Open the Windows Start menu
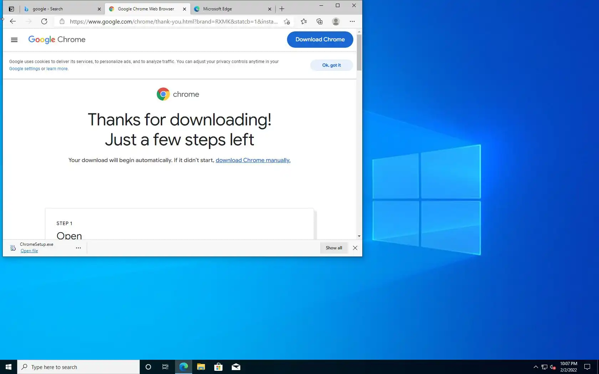The image size is (599, 374). [x=9, y=367]
